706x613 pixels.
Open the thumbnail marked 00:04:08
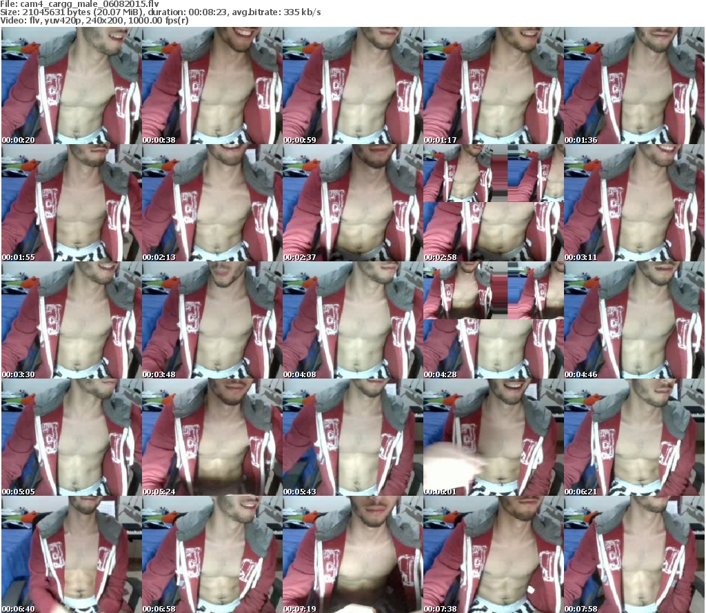(352, 320)
